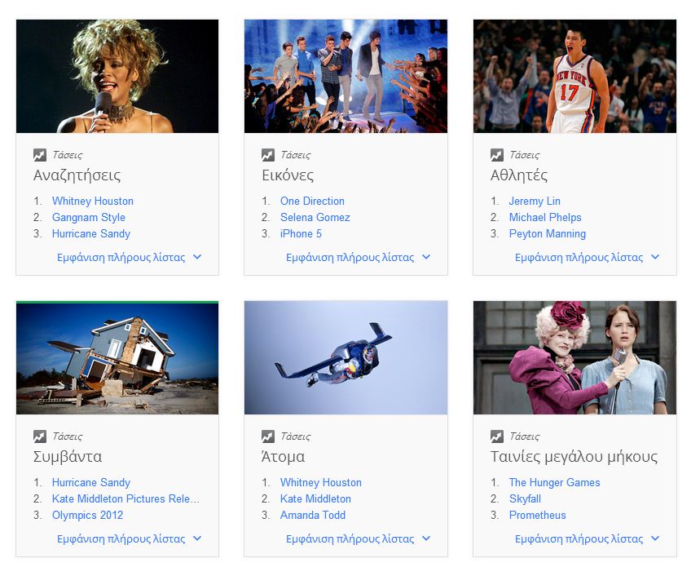Expand full list chevron under Αθλητές
This screenshot has height=567, width=700.
(x=655, y=257)
